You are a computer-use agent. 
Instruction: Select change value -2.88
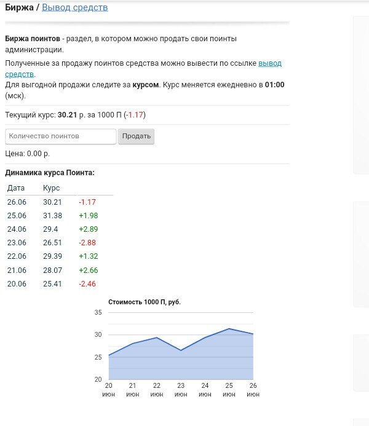tap(87, 243)
